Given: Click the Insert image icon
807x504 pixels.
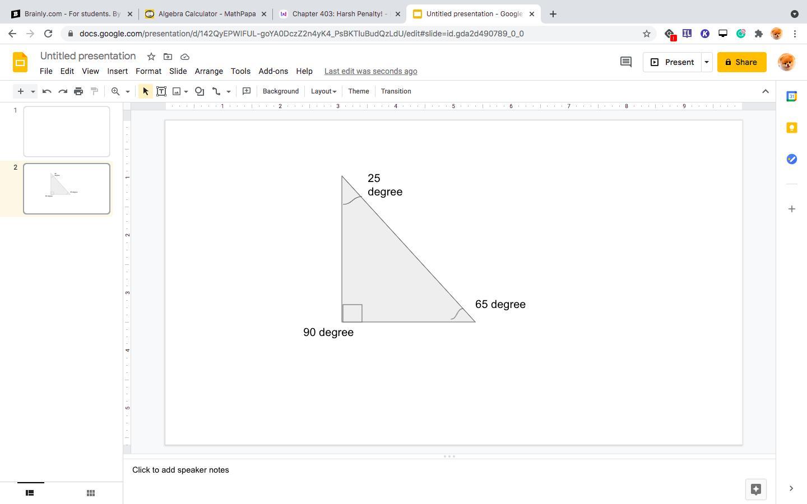Looking at the screenshot, I should 177,91.
